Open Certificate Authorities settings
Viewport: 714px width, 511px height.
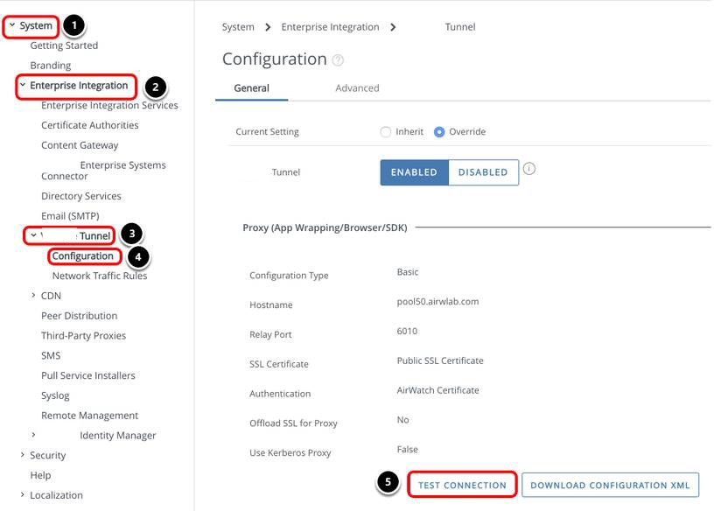coord(89,125)
